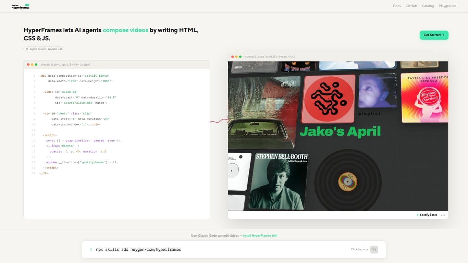The width and height of the screenshot is (468, 263).
Task: Click the blurry face album cover
Action: (378, 91)
